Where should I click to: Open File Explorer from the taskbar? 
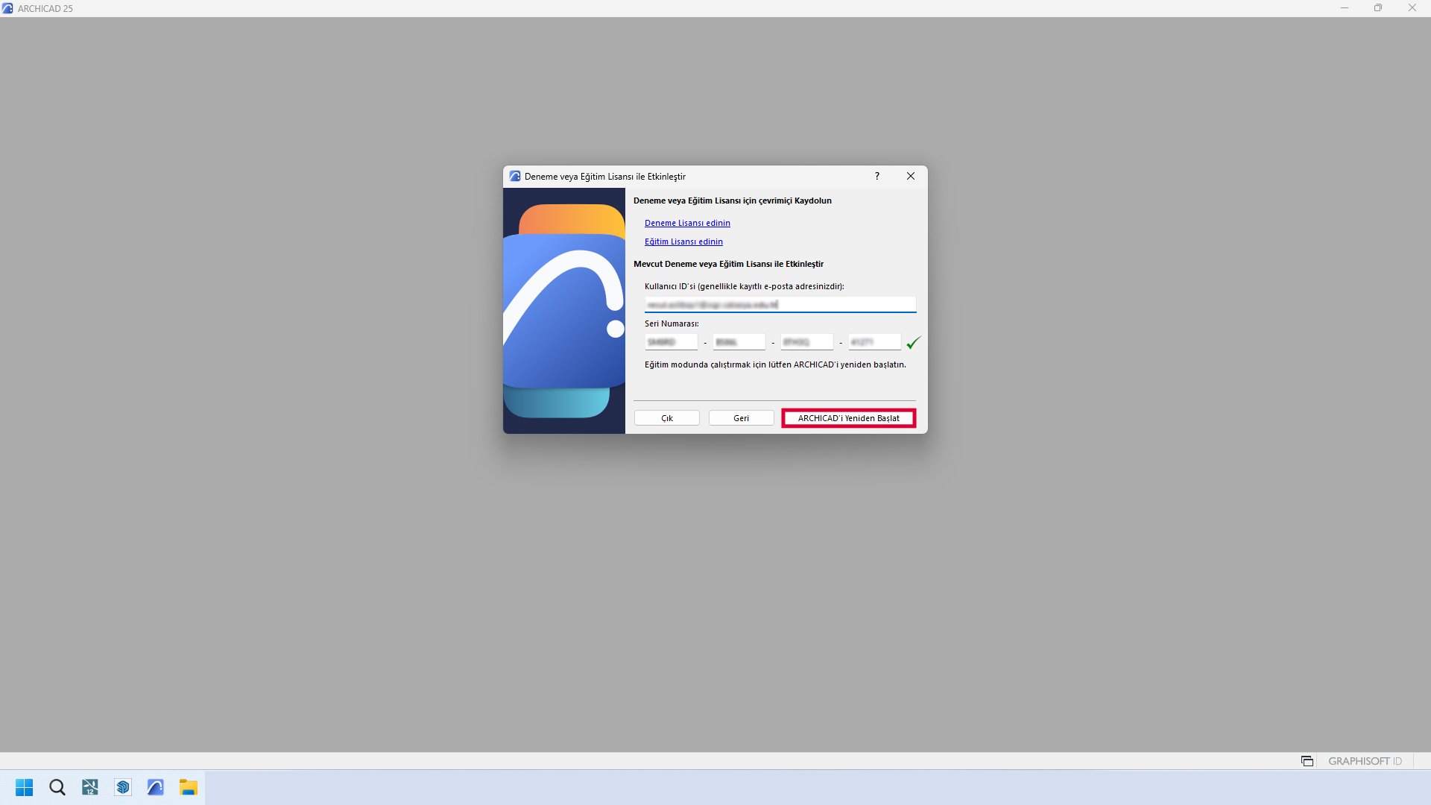tap(188, 787)
